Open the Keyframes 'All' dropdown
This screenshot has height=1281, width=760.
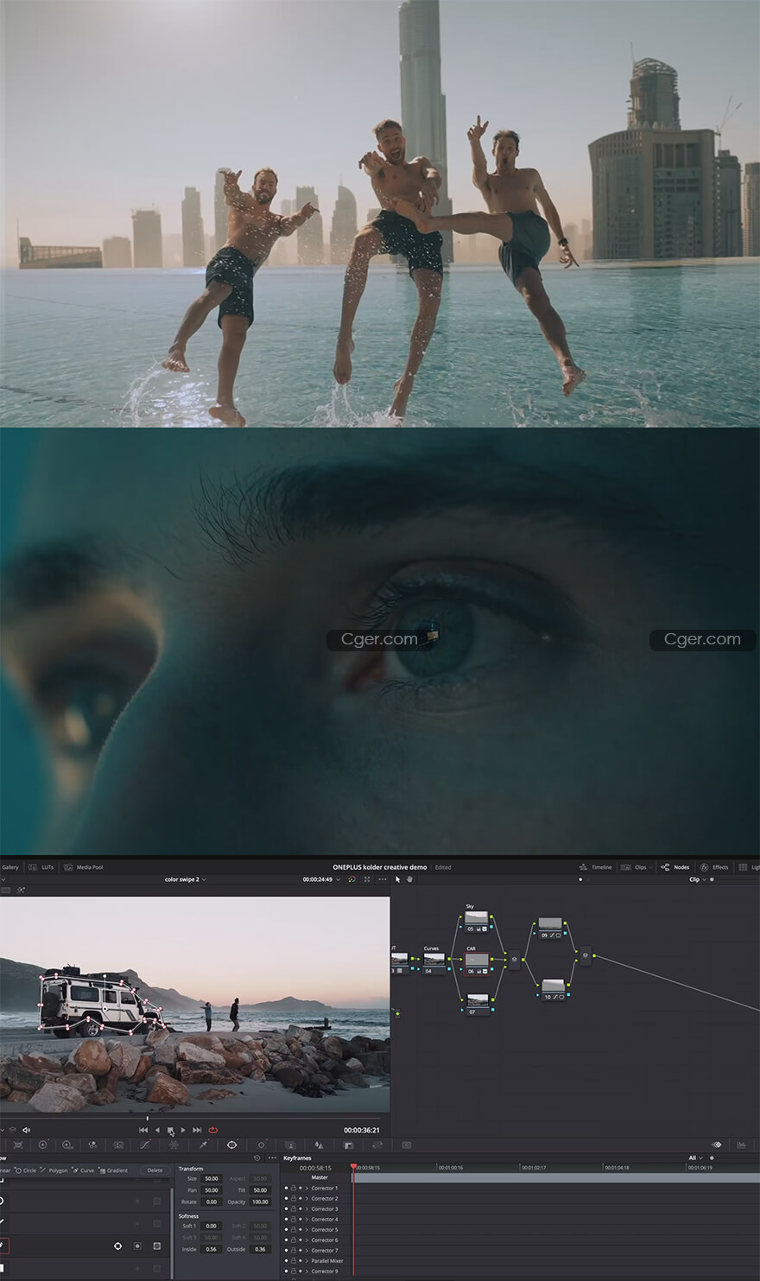(694, 1158)
